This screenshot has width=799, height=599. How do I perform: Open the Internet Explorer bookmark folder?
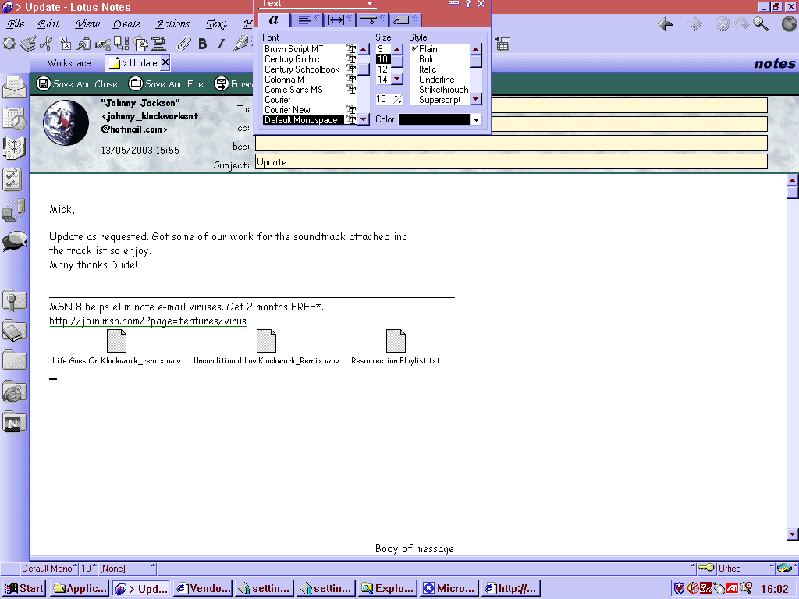(14, 392)
